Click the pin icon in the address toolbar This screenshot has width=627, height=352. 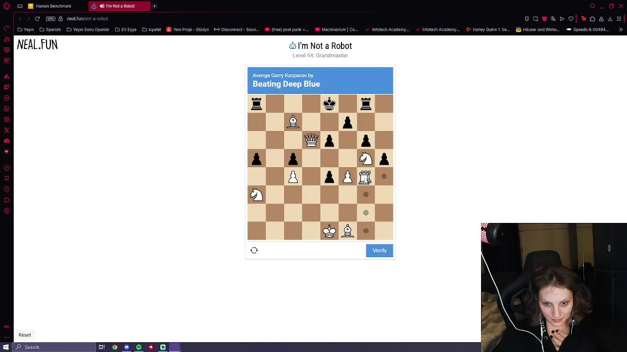527,19
